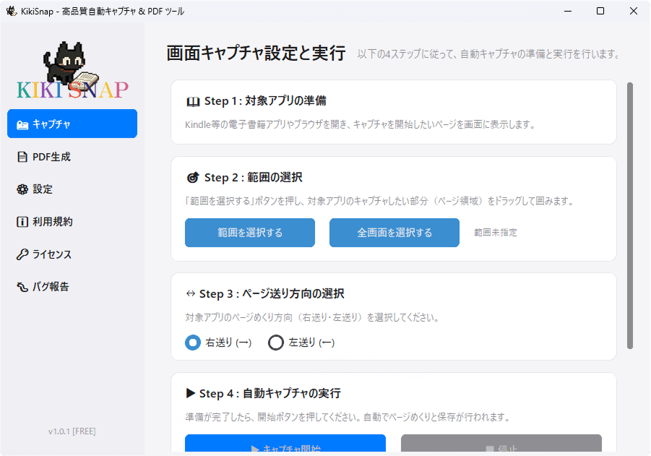Click the KikiSnap title bar app icon
Screen dimensions: 651x456
[12, 11]
